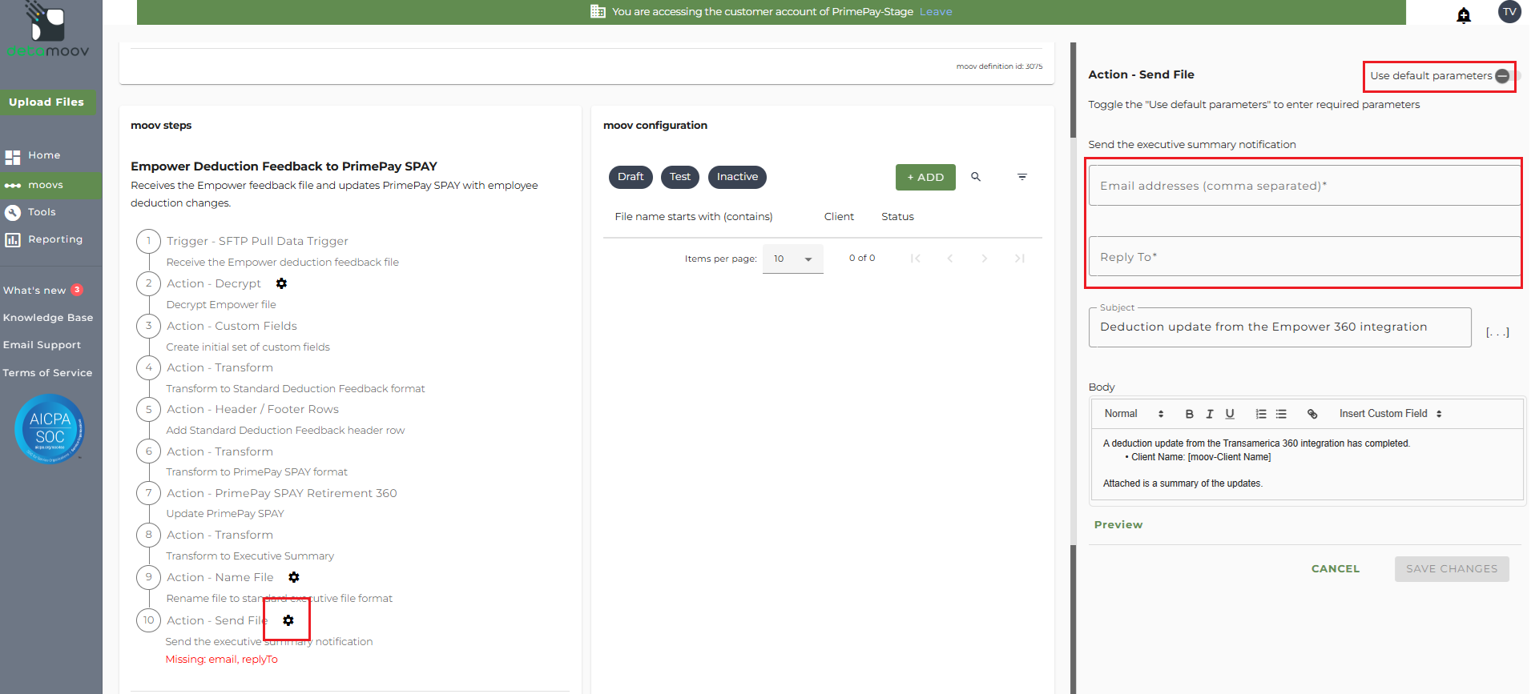Select Trigger - SFTP Pull Data Trigger step

point(257,241)
